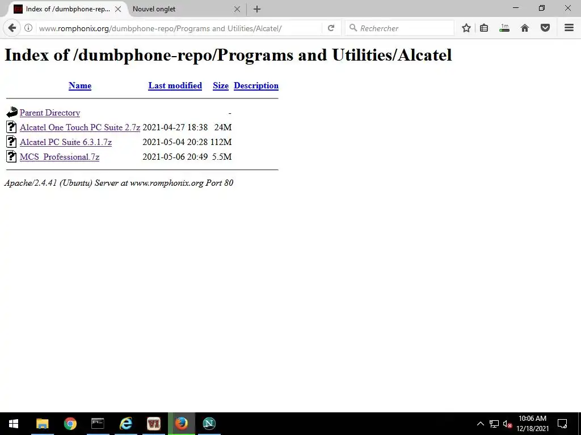Click the Parent Directory back-arrow icon

[x=12, y=112]
